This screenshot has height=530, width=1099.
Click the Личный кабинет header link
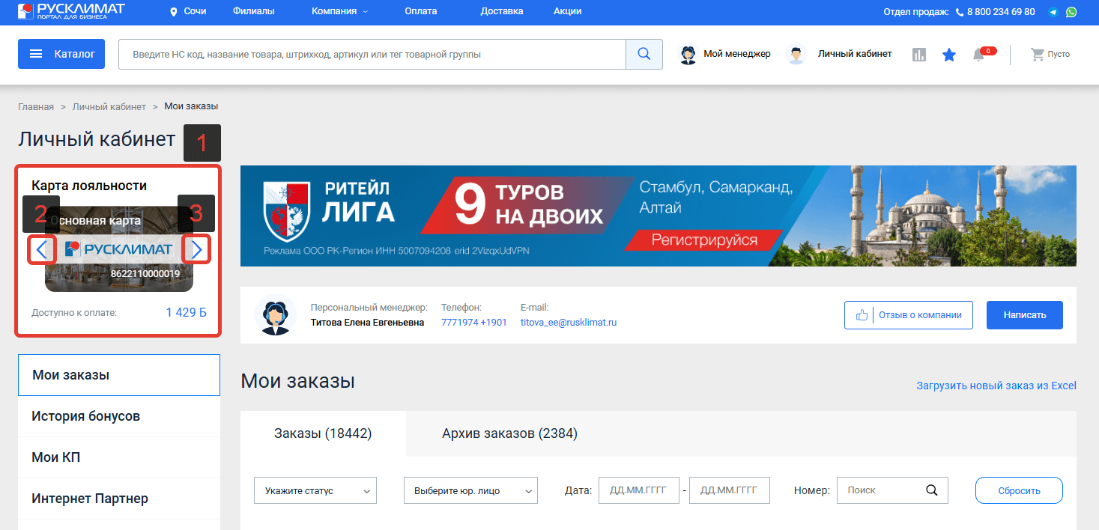click(x=855, y=54)
